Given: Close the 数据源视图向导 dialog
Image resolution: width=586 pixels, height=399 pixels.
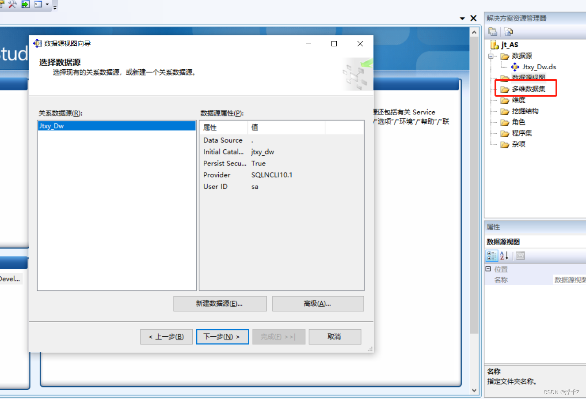Looking at the screenshot, I should pyautogui.click(x=360, y=43).
